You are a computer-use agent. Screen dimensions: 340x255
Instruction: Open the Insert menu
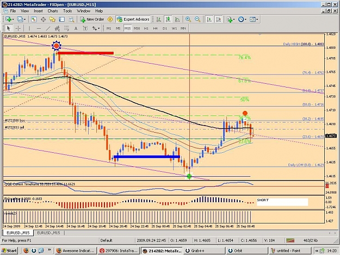[38, 11]
